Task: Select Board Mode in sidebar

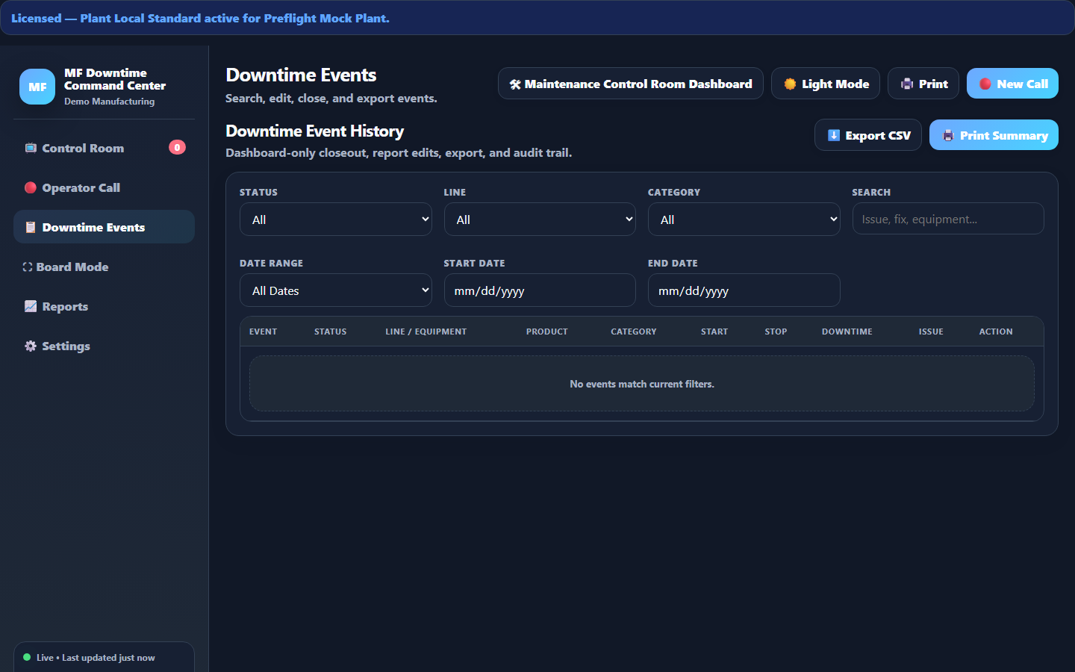Action: 104,267
